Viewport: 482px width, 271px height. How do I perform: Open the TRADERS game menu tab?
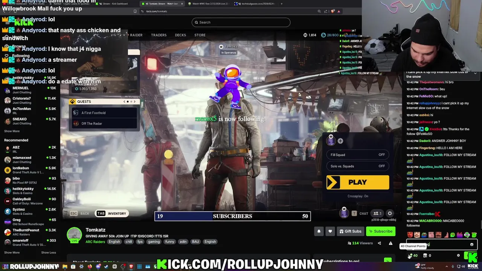click(159, 35)
